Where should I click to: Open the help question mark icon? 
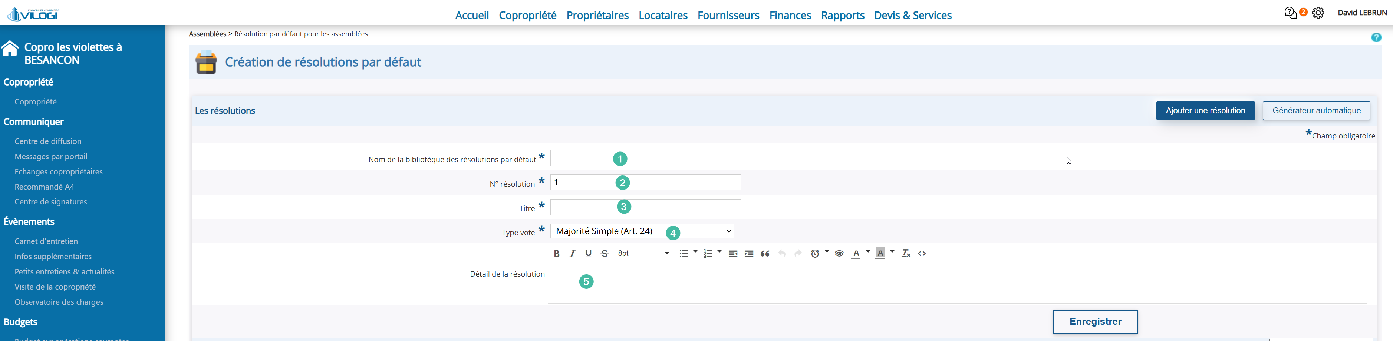tap(1376, 37)
